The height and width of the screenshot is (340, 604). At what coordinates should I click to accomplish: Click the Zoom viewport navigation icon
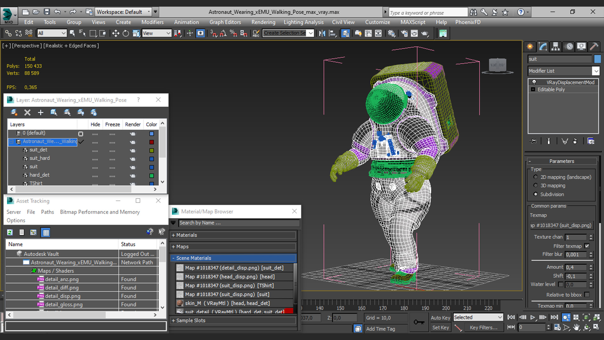tap(566, 317)
